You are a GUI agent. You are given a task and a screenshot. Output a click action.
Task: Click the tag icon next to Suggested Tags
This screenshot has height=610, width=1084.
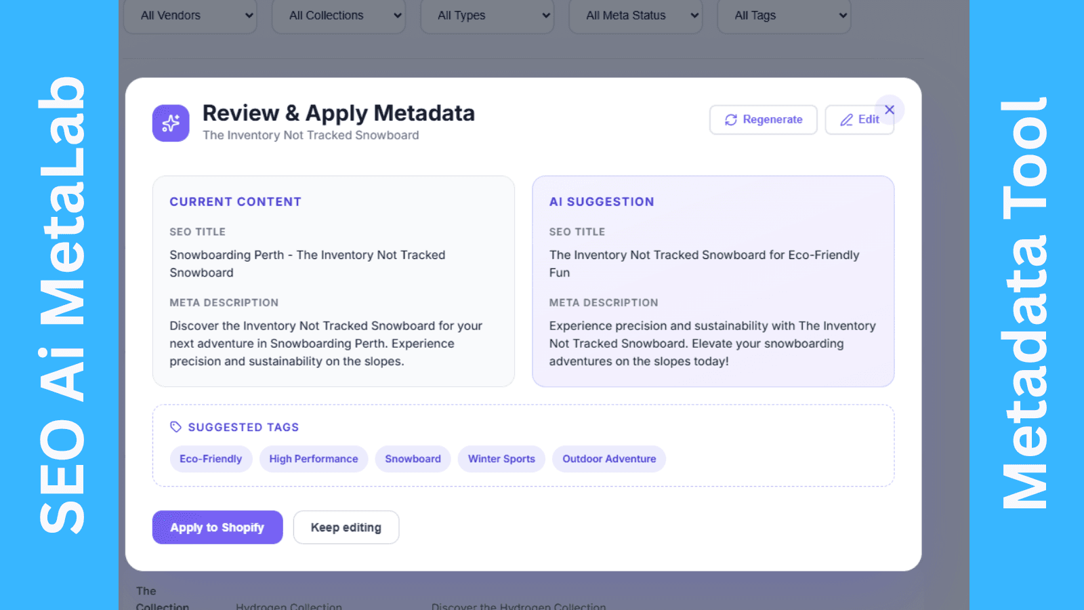pos(175,426)
